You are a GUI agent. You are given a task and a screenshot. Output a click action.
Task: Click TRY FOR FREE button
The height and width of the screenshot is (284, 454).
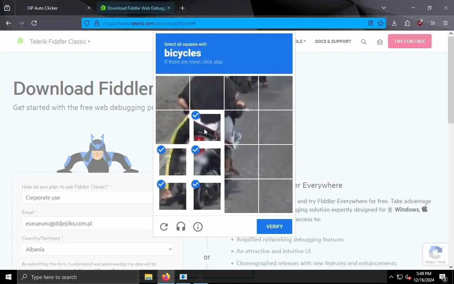[410, 41]
